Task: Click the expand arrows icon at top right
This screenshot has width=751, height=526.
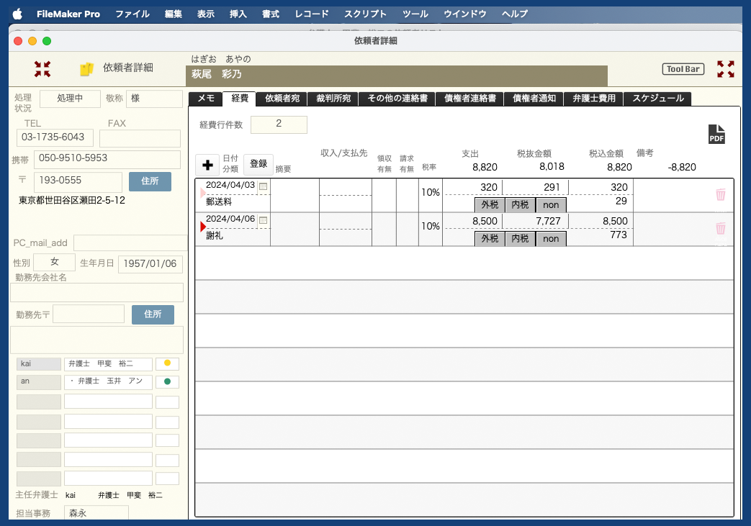Action: 726,69
